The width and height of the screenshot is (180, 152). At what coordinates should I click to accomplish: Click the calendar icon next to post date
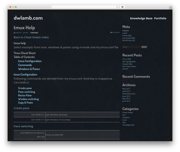click(14, 33)
